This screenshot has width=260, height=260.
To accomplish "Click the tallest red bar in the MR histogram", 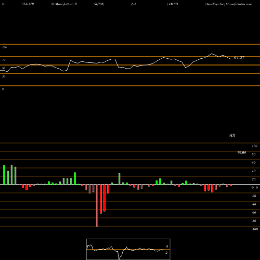I will (97, 205).
